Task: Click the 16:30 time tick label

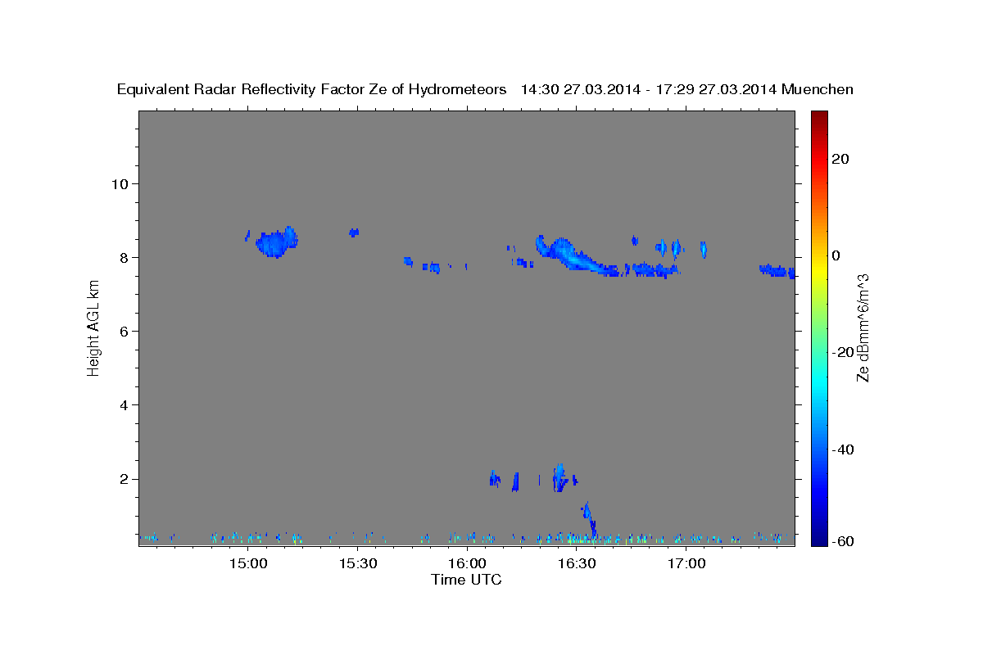Action: pos(577,564)
